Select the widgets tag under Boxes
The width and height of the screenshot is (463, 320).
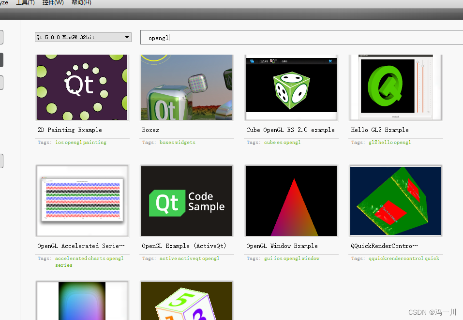click(x=185, y=143)
